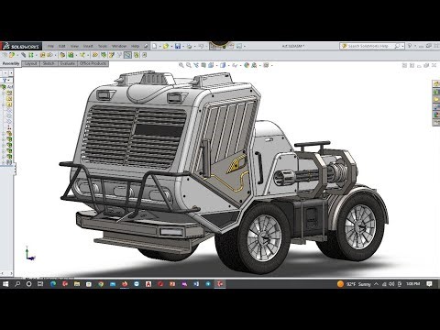
Task: Click the Save icon
Action: point(178,46)
